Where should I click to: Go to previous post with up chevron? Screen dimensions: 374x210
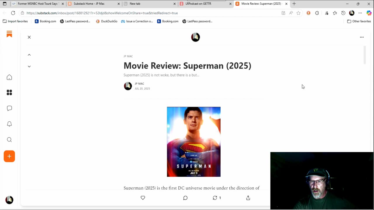click(29, 55)
